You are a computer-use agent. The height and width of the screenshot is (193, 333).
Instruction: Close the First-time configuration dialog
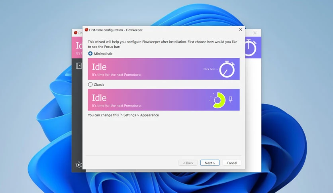(x=241, y=30)
